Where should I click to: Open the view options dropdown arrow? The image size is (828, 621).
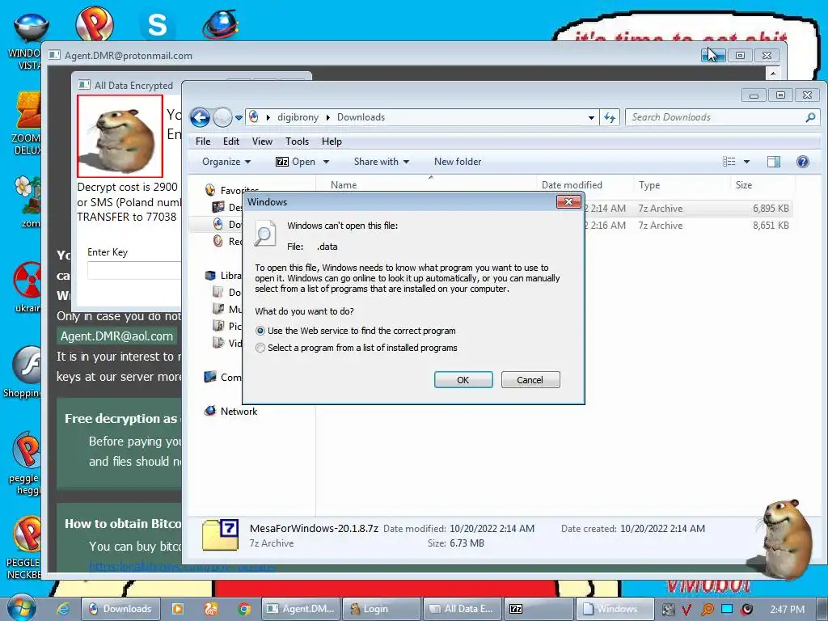tap(746, 162)
